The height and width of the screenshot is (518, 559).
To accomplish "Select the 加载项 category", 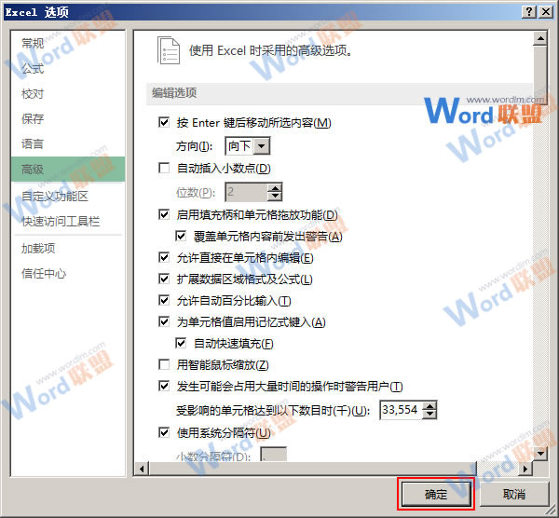I will (38, 248).
